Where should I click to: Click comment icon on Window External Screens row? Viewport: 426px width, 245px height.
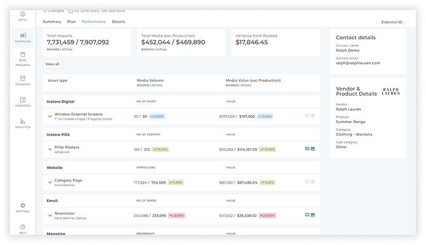307,116
